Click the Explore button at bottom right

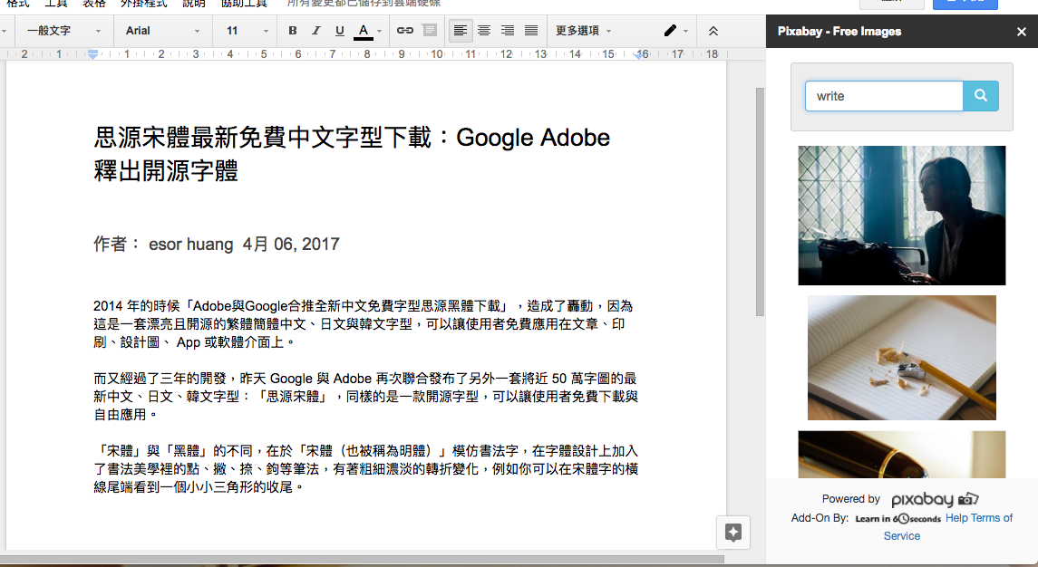coord(733,533)
